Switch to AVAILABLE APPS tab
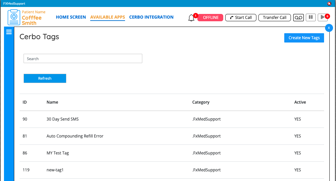336x181 pixels. coord(107,17)
